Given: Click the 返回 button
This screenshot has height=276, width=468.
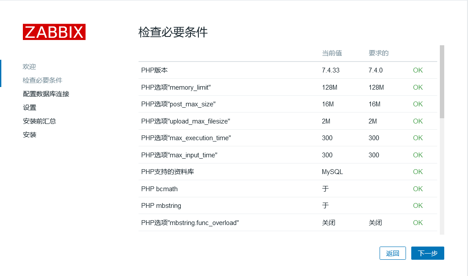Looking at the screenshot, I should (x=392, y=253).
